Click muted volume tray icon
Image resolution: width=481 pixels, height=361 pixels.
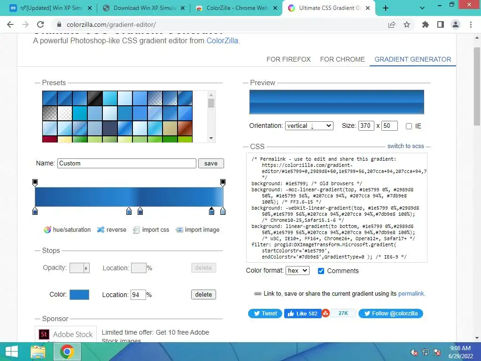pos(414,352)
